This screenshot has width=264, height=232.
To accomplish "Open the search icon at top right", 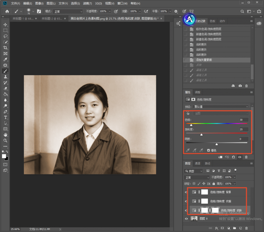I will (x=242, y=11).
